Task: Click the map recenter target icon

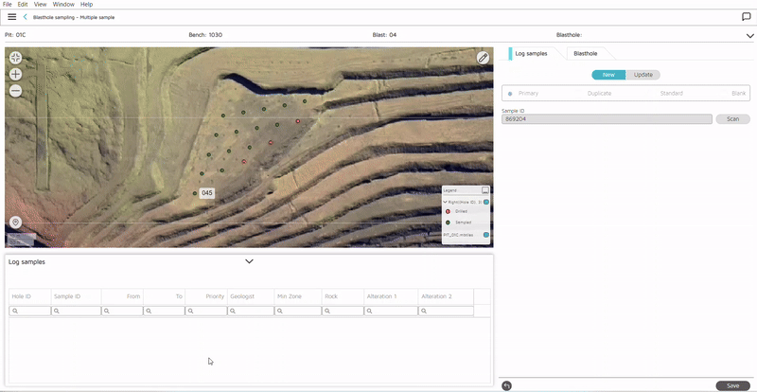Action: click(x=15, y=57)
